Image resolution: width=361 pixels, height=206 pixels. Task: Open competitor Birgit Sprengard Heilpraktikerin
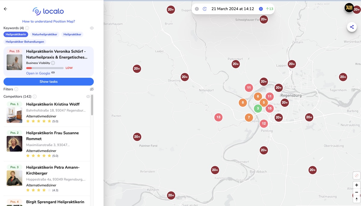55,202
